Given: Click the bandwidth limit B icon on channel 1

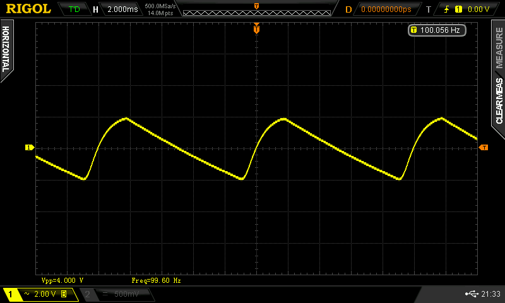Looking at the screenshot, I should [64, 294].
